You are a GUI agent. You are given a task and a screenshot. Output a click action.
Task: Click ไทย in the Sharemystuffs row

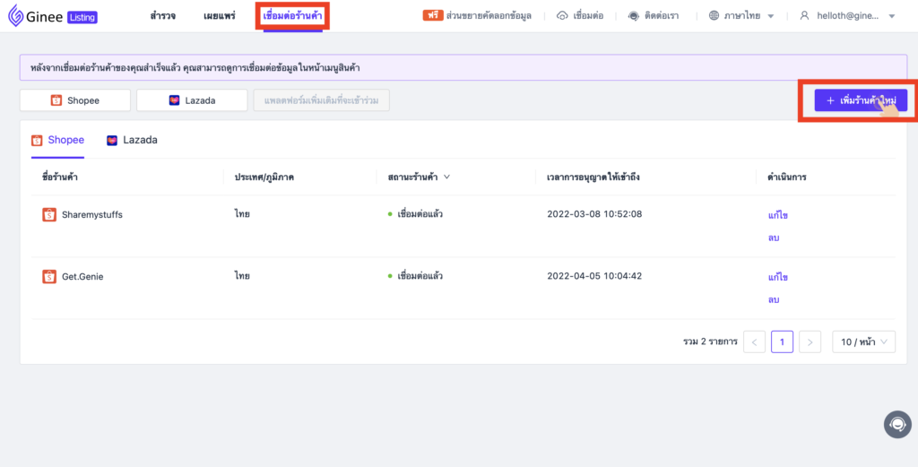[x=242, y=214]
